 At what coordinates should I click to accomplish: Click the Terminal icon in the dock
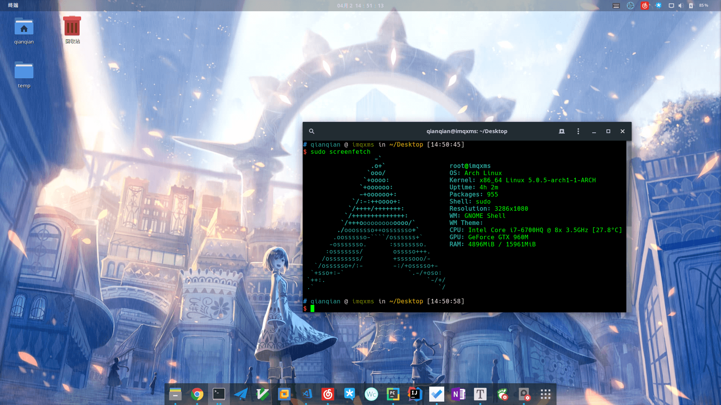pyautogui.click(x=219, y=394)
